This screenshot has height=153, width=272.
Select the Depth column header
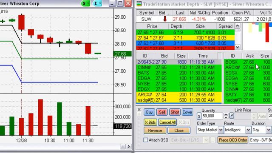pyautogui.click(x=176, y=26)
